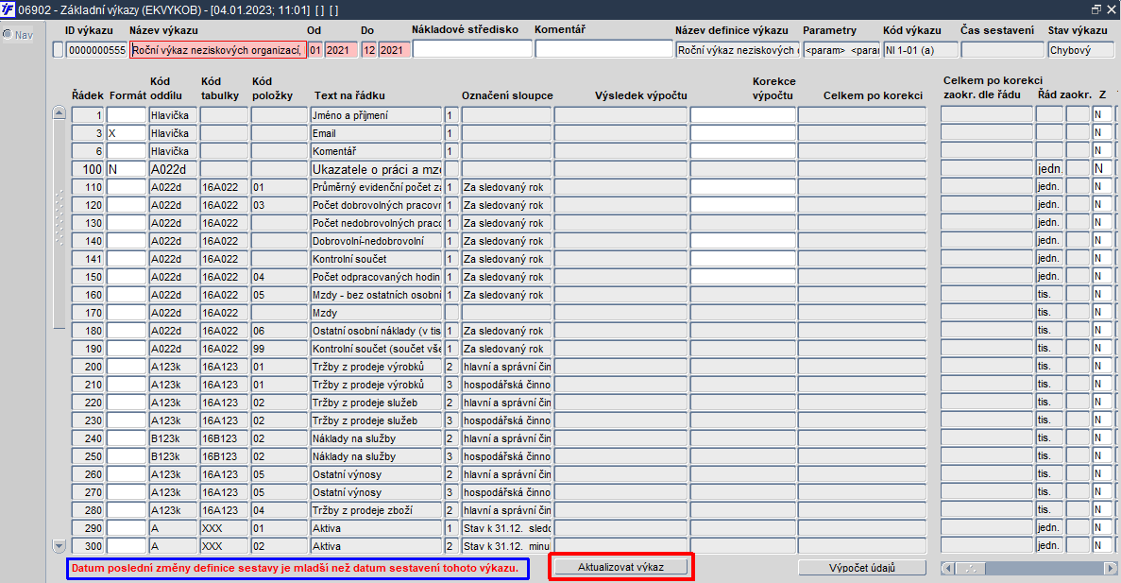The width and height of the screenshot is (1121, 583).
Task: Click the horizontal scrollbar right arrow
Action: pyautogui.click(x=1110, y=568)
